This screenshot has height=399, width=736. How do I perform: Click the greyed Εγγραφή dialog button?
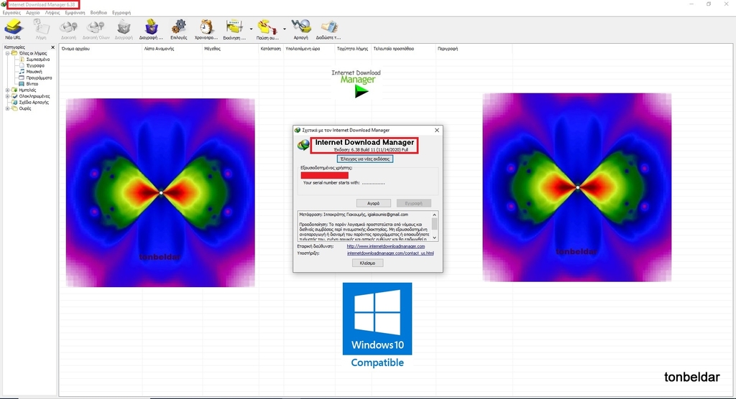(413, 203)
